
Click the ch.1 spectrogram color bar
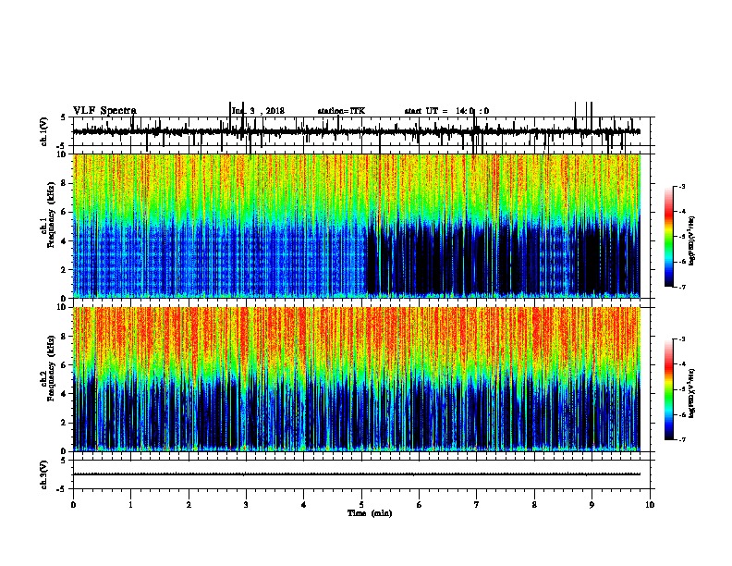(669, 237)
